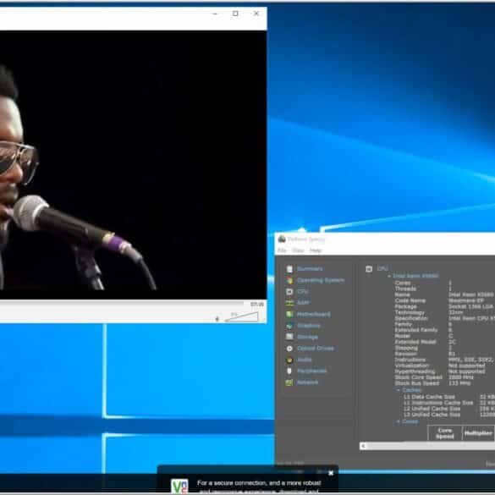Image resolution: width=495 pixels, height=495 pixels.
Task: Close the video player window
Action: (256, 14)
